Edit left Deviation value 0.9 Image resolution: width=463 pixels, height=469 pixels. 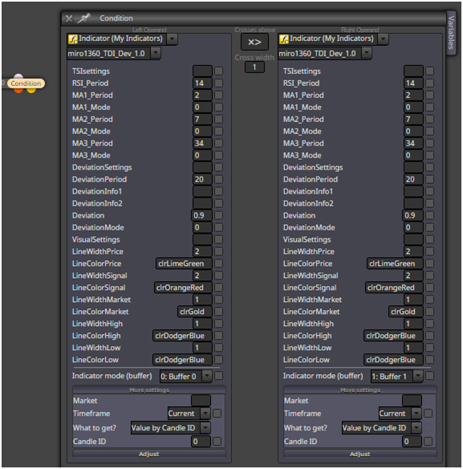[x=201, y=215]
